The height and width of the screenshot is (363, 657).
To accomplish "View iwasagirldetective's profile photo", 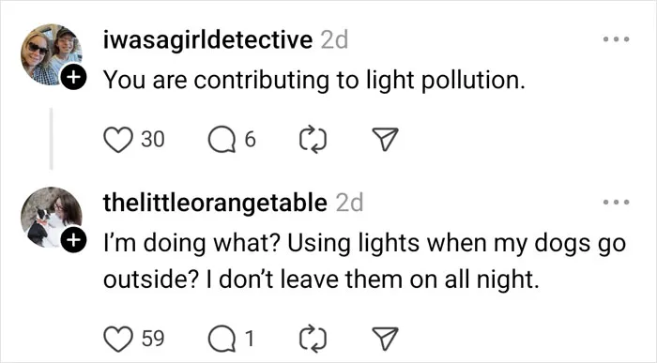I will pyautogui.click(x=51, y=54).
